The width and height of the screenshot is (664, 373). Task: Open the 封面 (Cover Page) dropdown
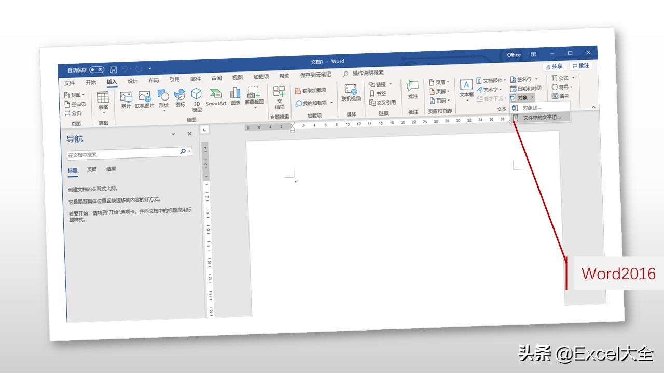click(x=74, y=95)
